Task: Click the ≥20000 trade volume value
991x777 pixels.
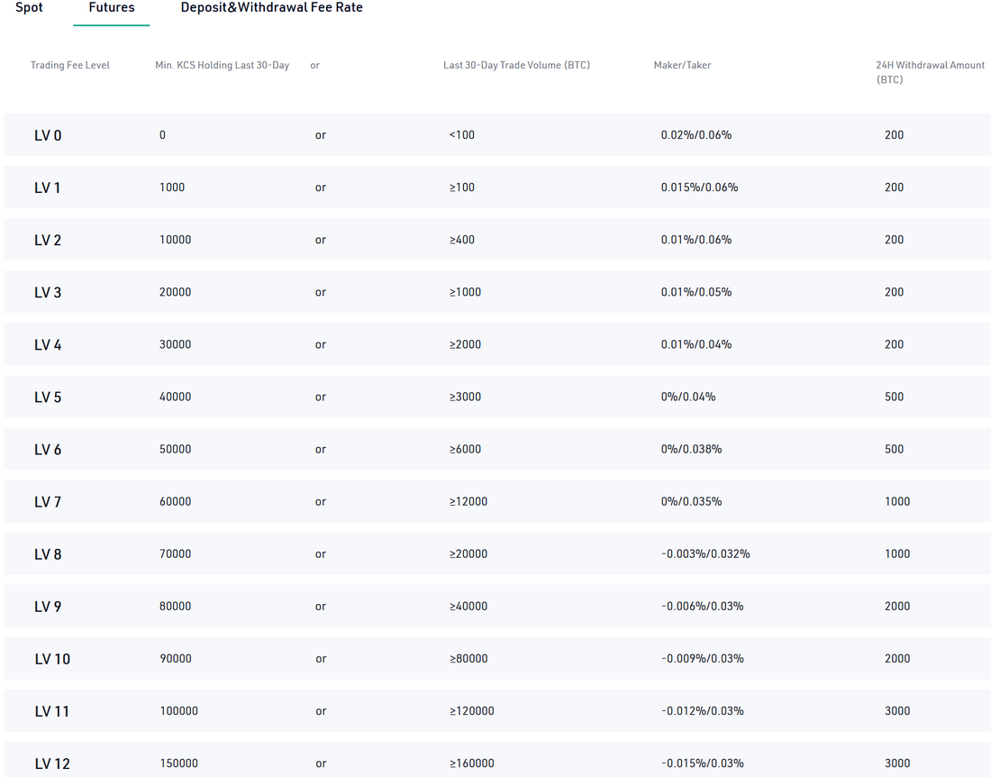Action: coord(468,553)
